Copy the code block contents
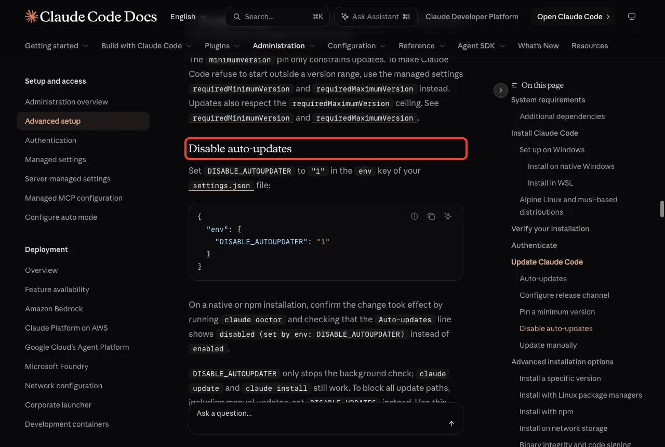Screen dimensions: 665x447 point(431,216)
